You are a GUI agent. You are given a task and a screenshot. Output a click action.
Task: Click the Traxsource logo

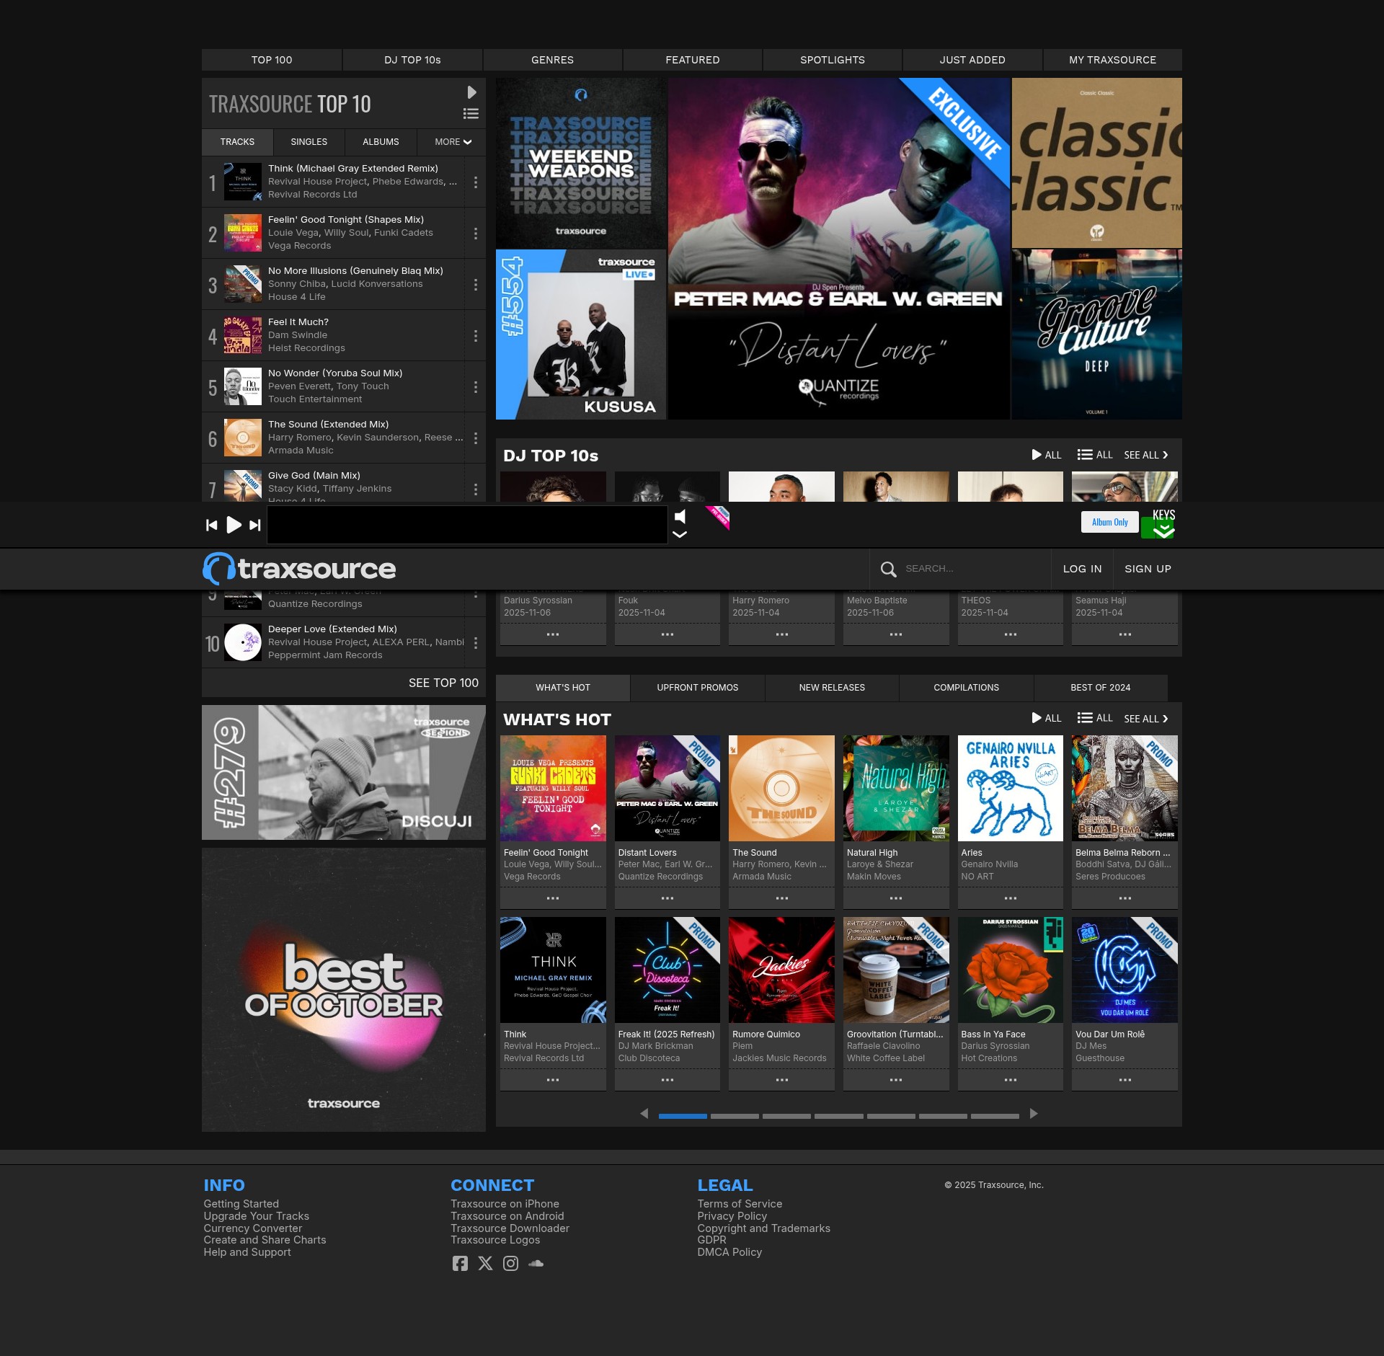[299, 569]
